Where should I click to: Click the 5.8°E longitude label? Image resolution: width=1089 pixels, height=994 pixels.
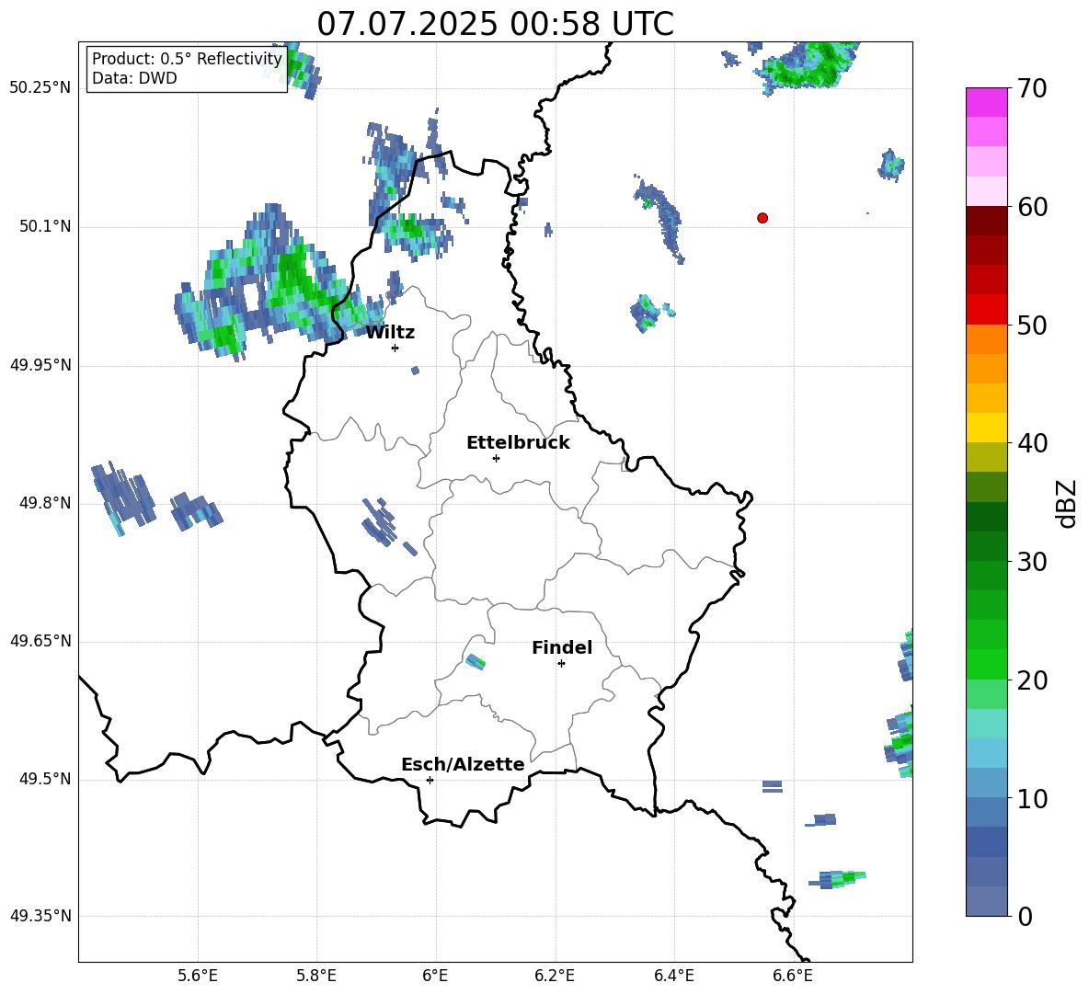tap(316, 977)
